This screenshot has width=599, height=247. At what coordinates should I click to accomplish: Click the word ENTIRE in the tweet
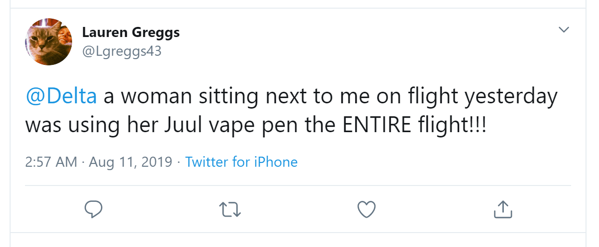pos(370,124)
